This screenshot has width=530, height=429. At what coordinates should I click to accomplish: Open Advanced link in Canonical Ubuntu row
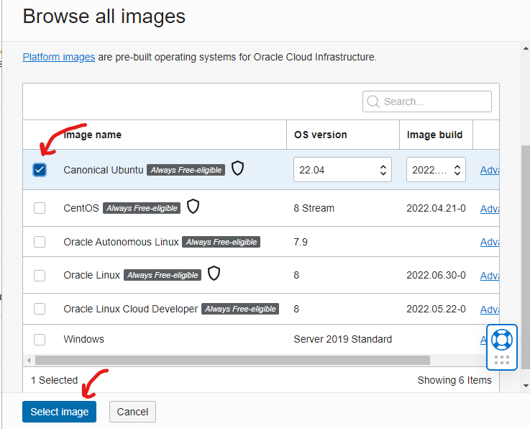pos(490,170)
